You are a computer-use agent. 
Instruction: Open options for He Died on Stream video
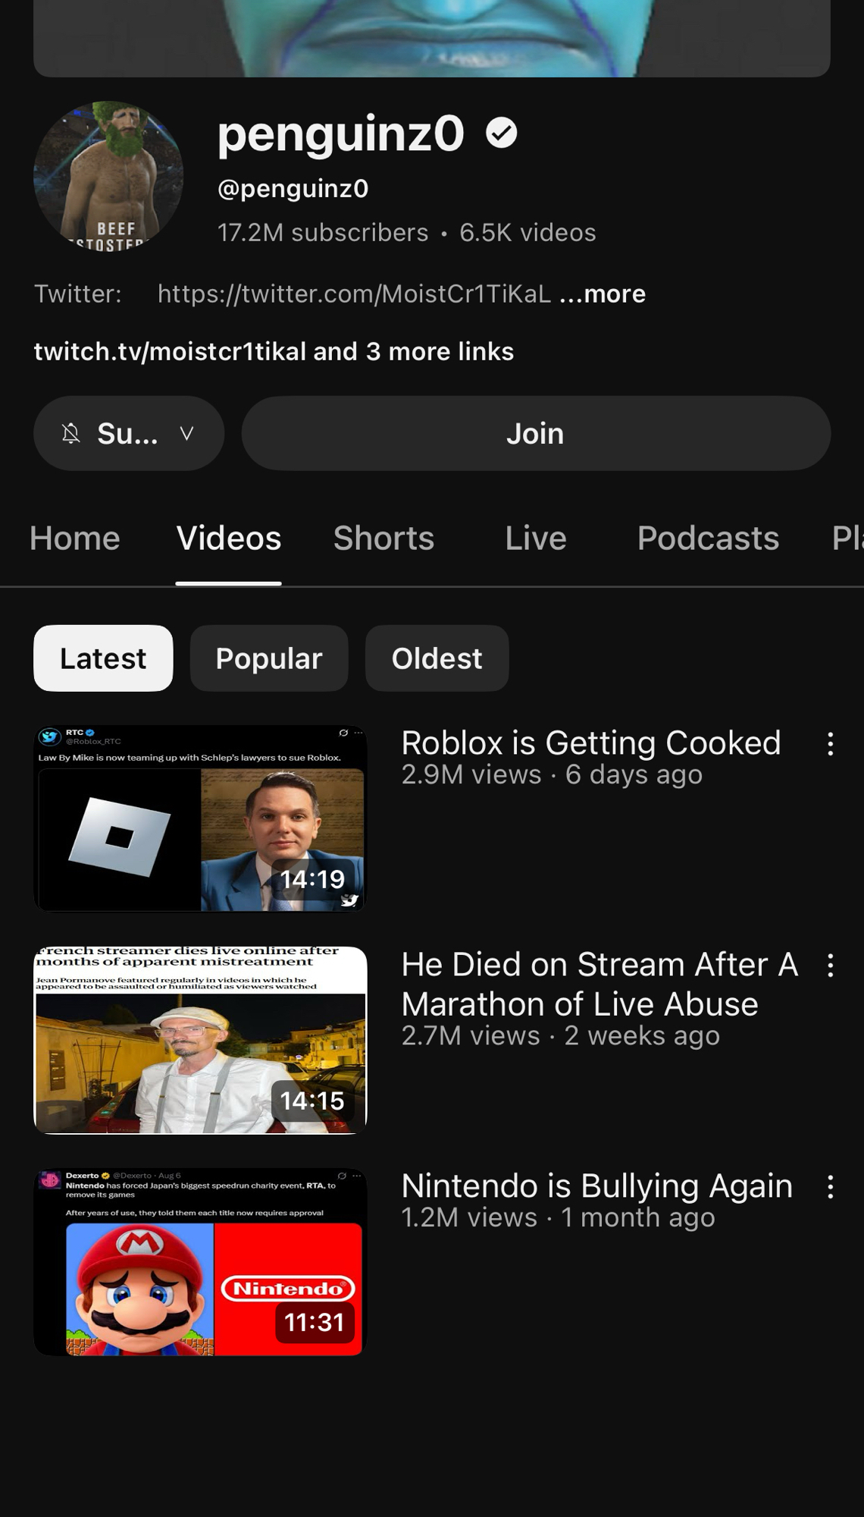point(830,965)
